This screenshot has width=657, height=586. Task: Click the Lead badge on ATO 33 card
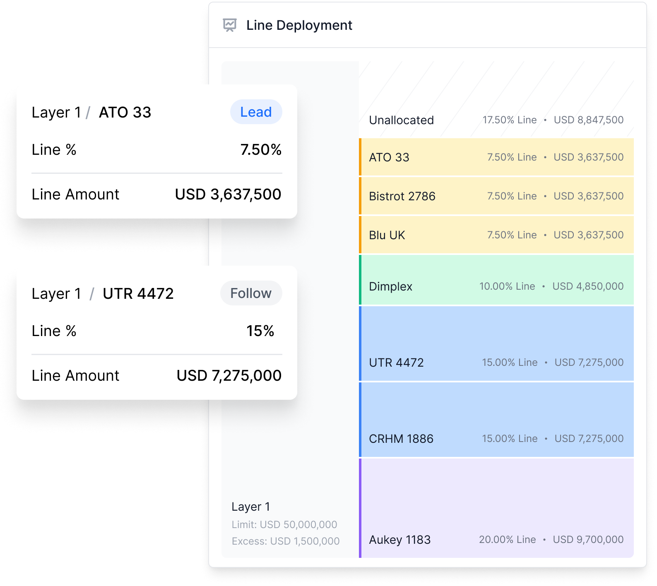coord(256,112)
